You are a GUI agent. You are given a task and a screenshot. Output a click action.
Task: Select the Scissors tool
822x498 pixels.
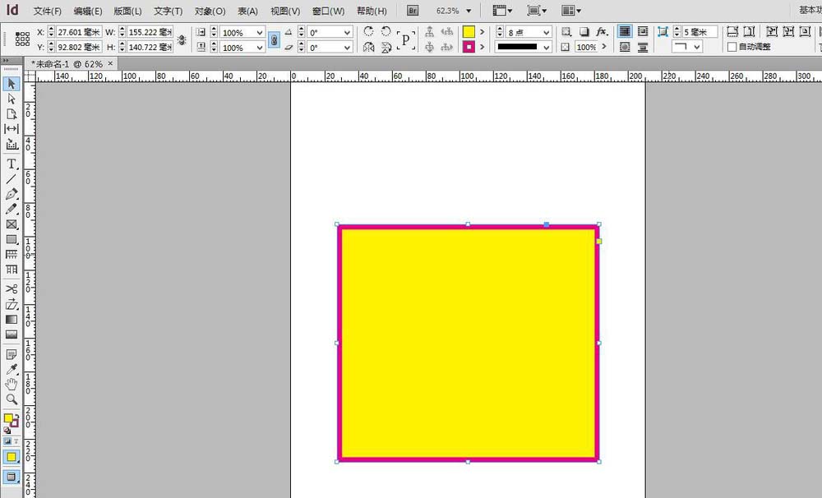click(12, 288)
